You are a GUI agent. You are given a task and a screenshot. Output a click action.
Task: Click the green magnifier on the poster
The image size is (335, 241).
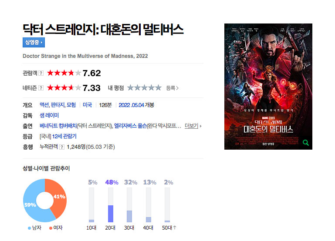pyautogui.click(x=306, y=143)
